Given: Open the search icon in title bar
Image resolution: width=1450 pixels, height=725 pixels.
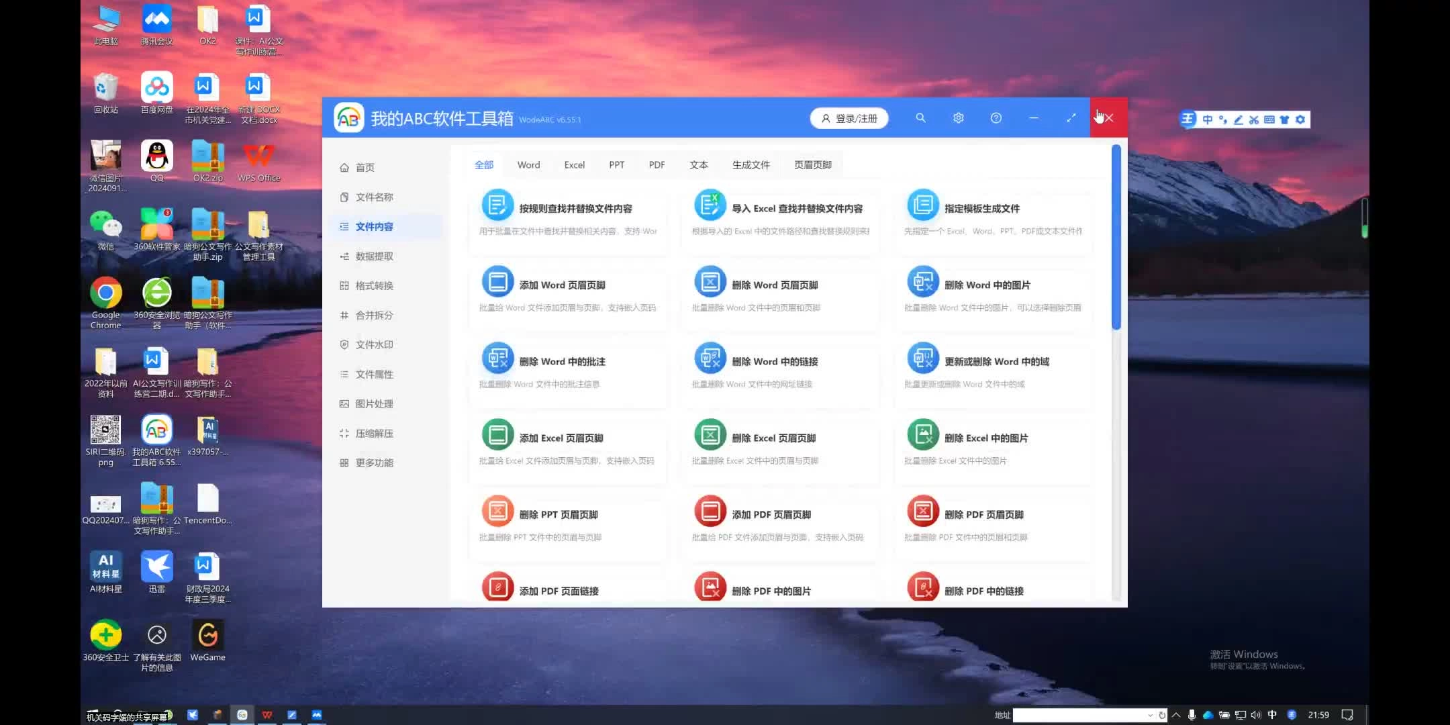Looking at the screenshot, I should 920,118.
